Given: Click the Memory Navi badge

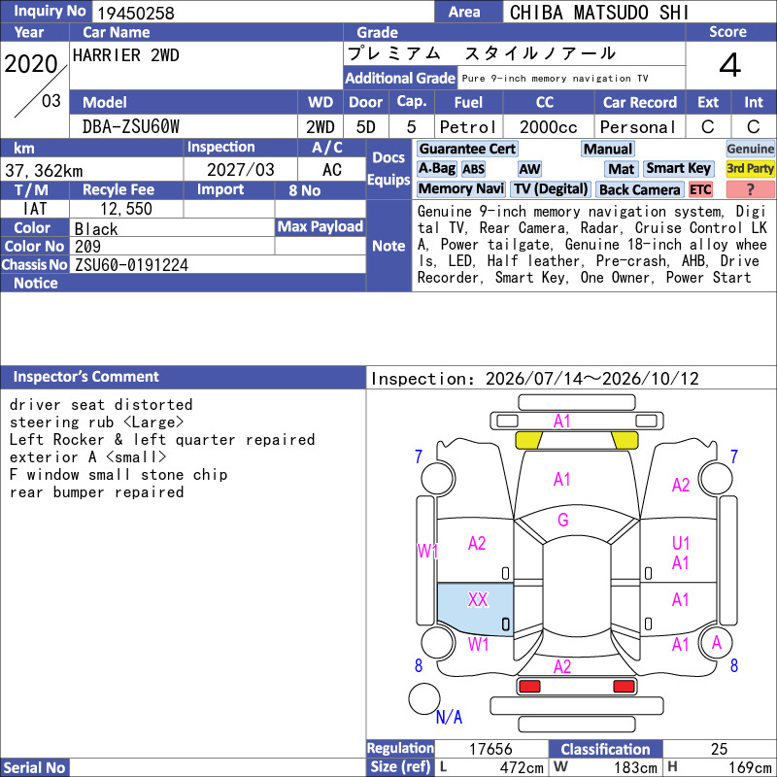Looking at the screenshot, I should [x=460, y=188].
